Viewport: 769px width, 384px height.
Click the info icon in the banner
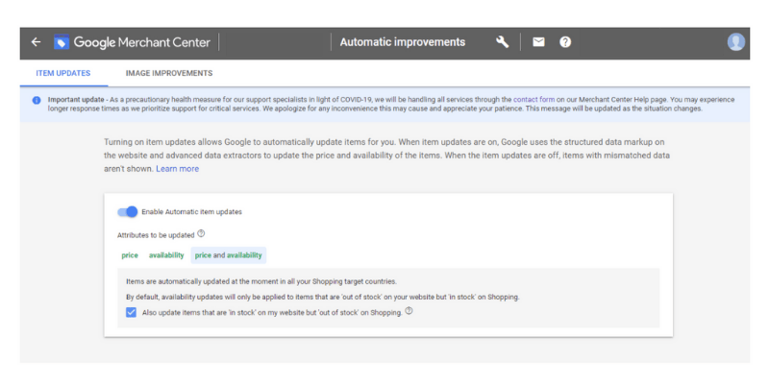(37, 100)
